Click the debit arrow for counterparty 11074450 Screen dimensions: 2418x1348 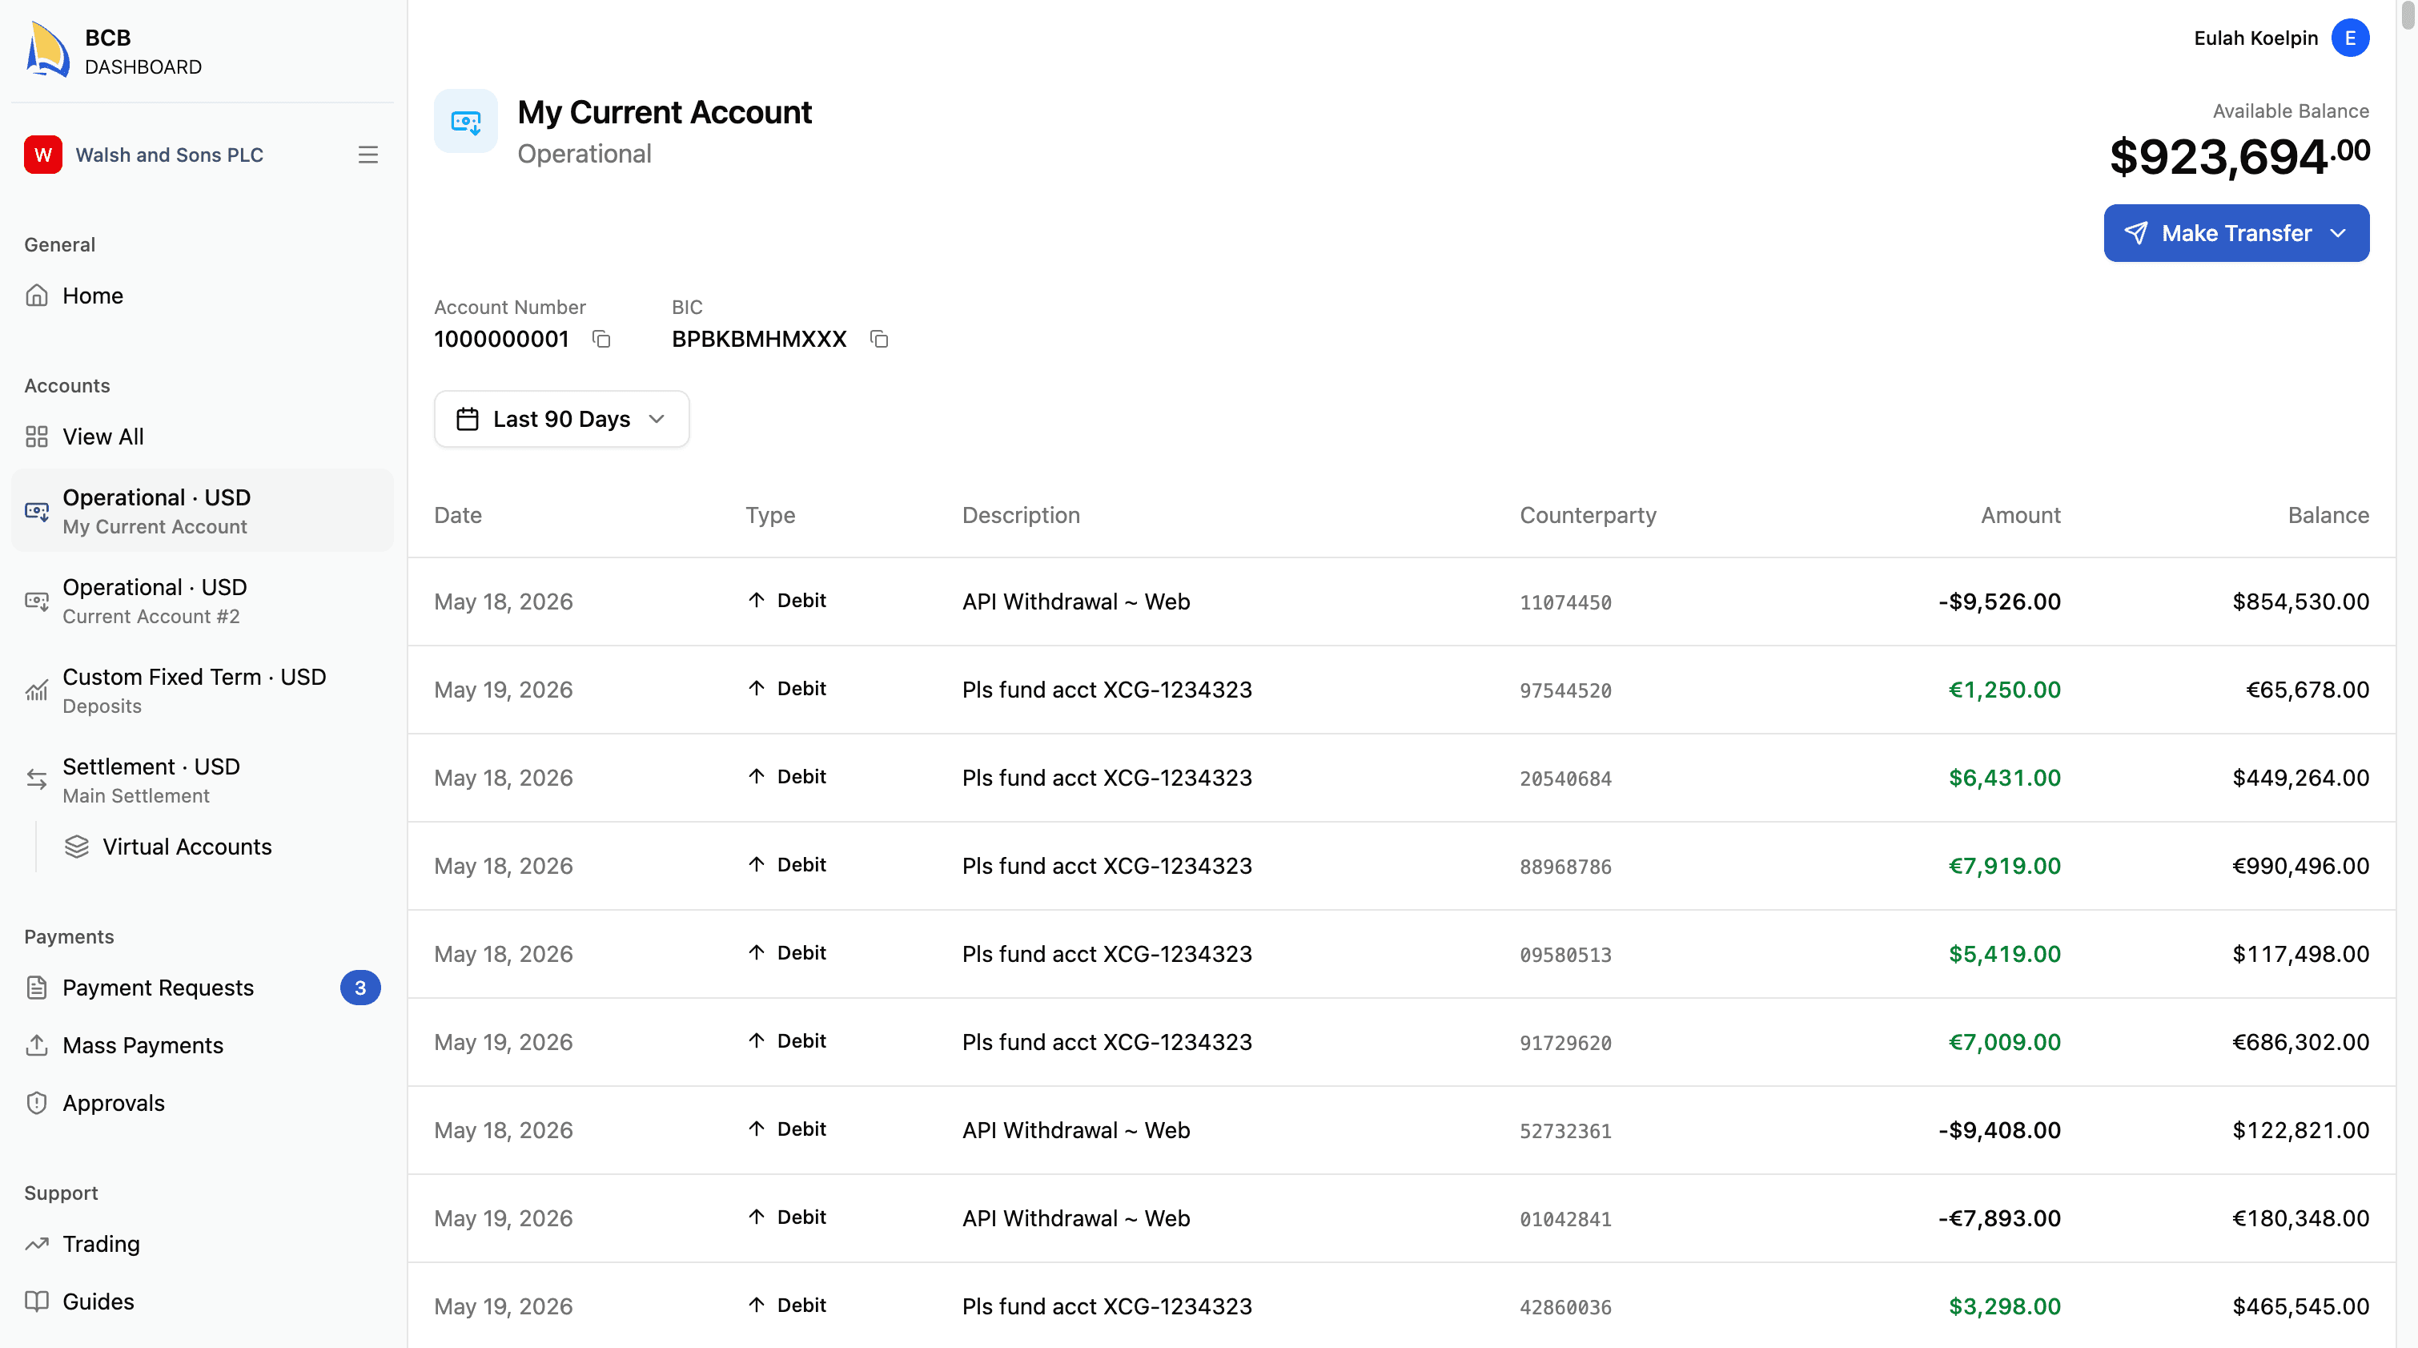(x=757, y=601)
